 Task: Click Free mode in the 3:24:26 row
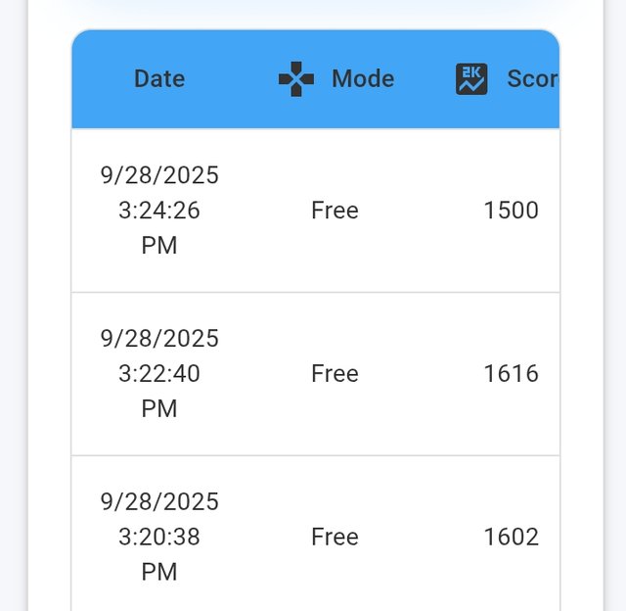coord(335,211)
